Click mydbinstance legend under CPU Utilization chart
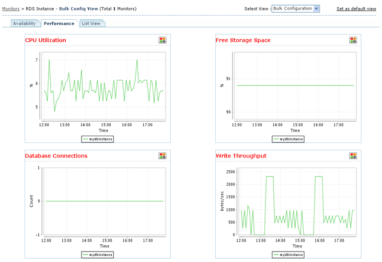This screenshot has height=262, width=382. tap(97, 139)
